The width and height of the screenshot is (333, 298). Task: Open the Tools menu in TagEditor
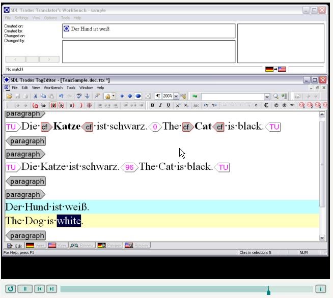71,87
